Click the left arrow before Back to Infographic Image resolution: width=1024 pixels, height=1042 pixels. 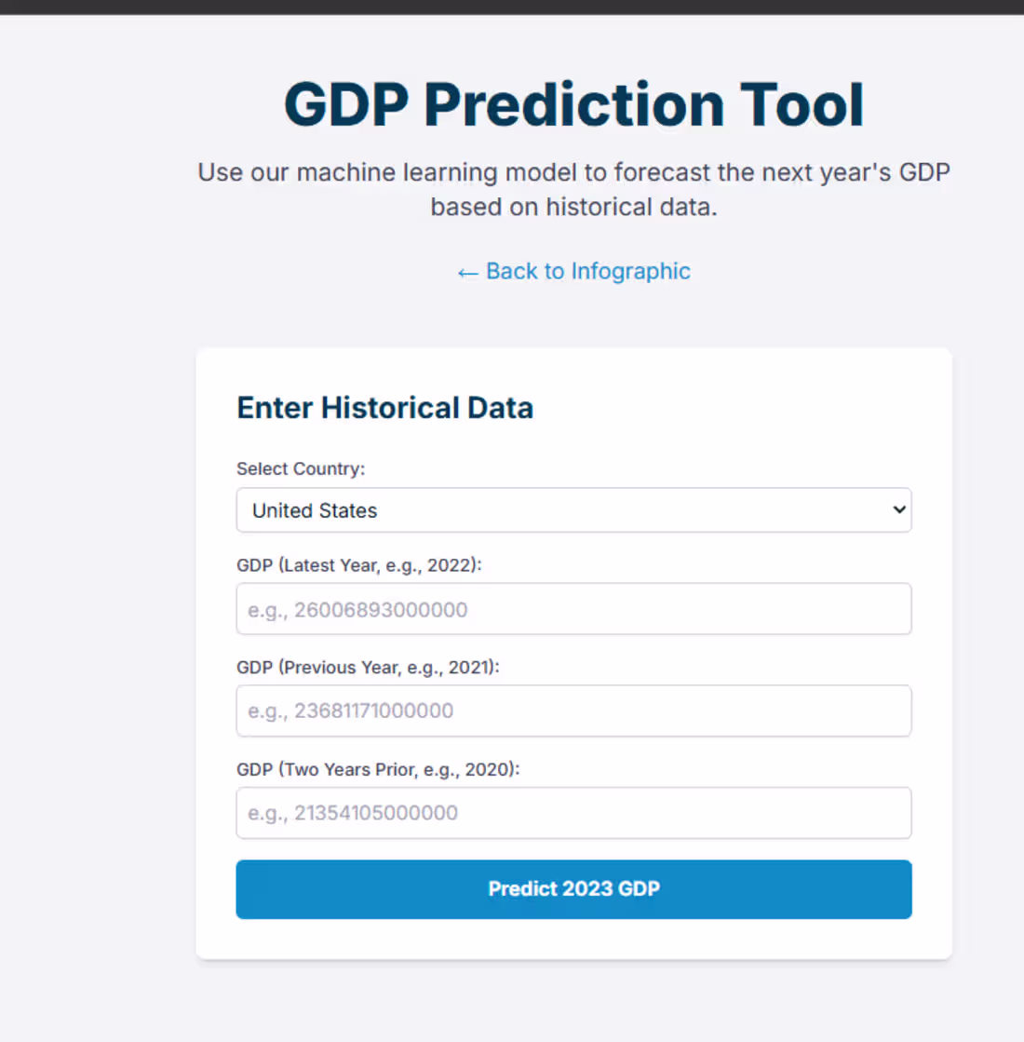[467, 271]
